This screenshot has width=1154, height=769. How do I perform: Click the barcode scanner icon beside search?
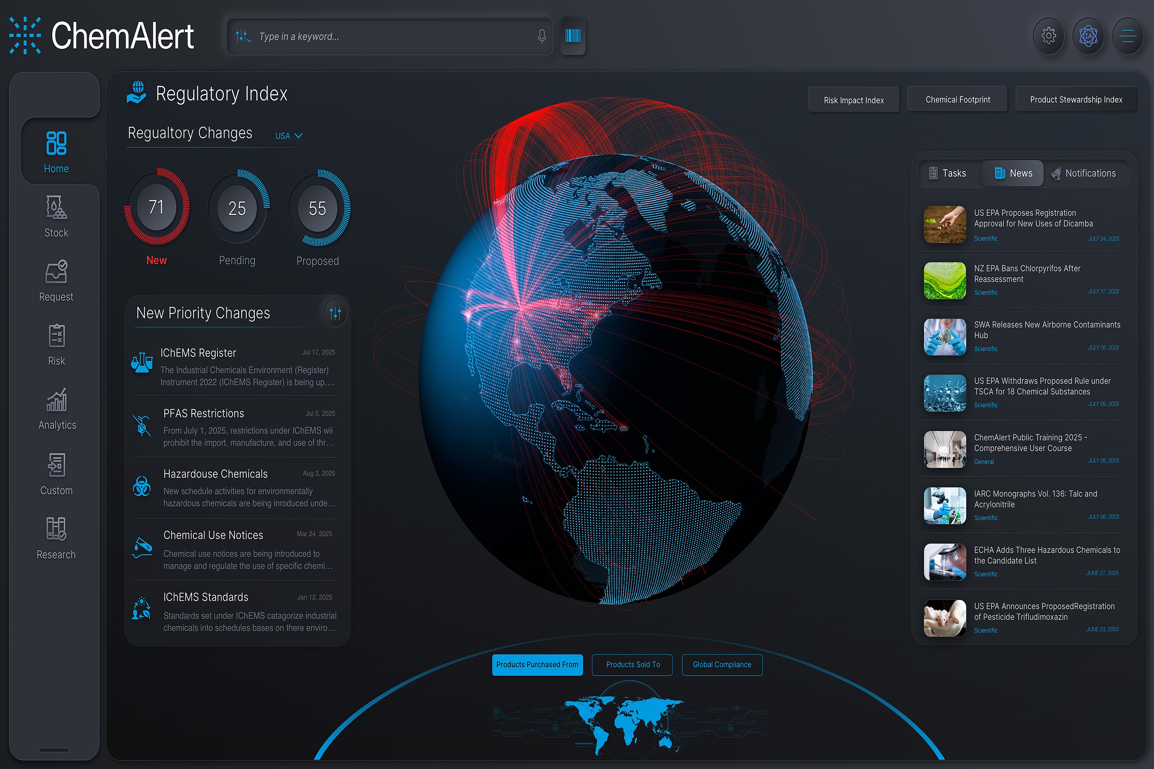tap(572, 36)
